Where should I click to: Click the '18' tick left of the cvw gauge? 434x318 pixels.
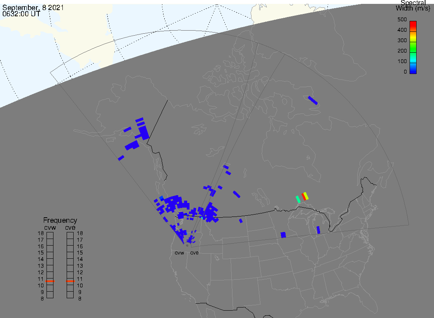41,233
